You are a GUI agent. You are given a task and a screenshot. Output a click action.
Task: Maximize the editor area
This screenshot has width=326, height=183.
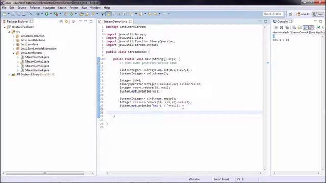(266, 21)
